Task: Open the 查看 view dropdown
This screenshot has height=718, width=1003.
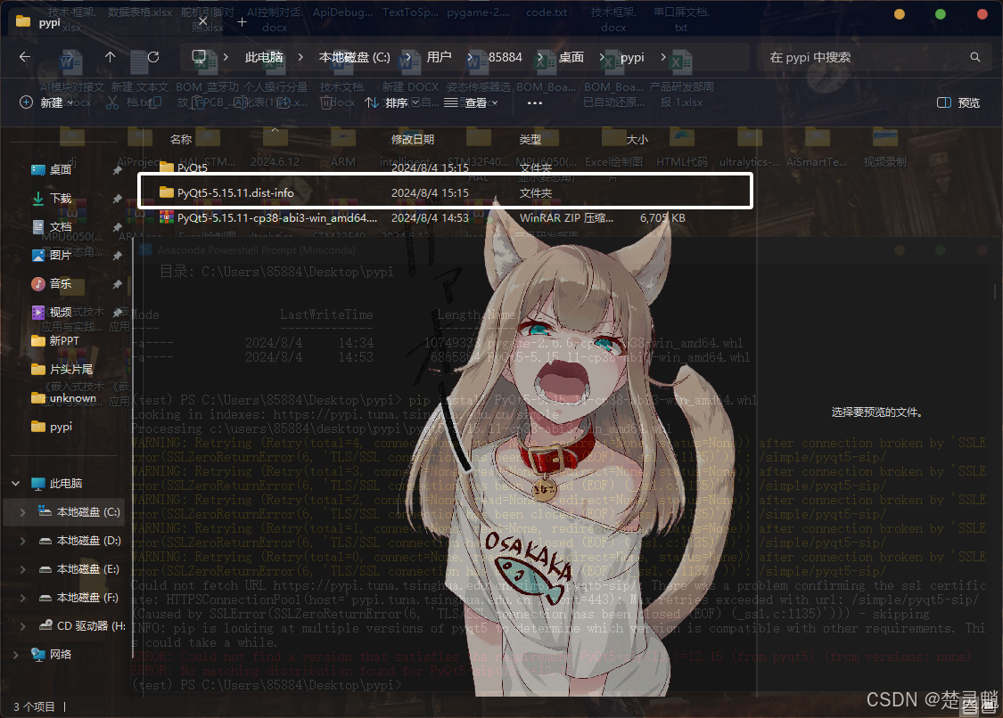Action: pos(471,102)
